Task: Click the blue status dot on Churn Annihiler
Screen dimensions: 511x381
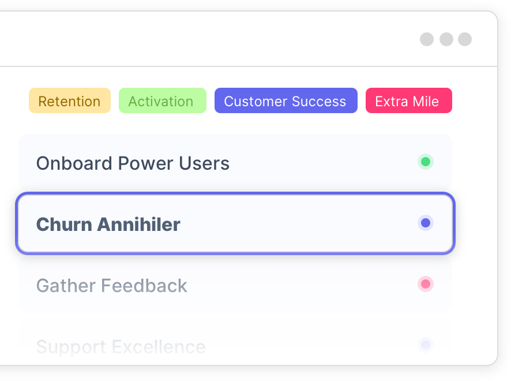Action: (426, 223)
